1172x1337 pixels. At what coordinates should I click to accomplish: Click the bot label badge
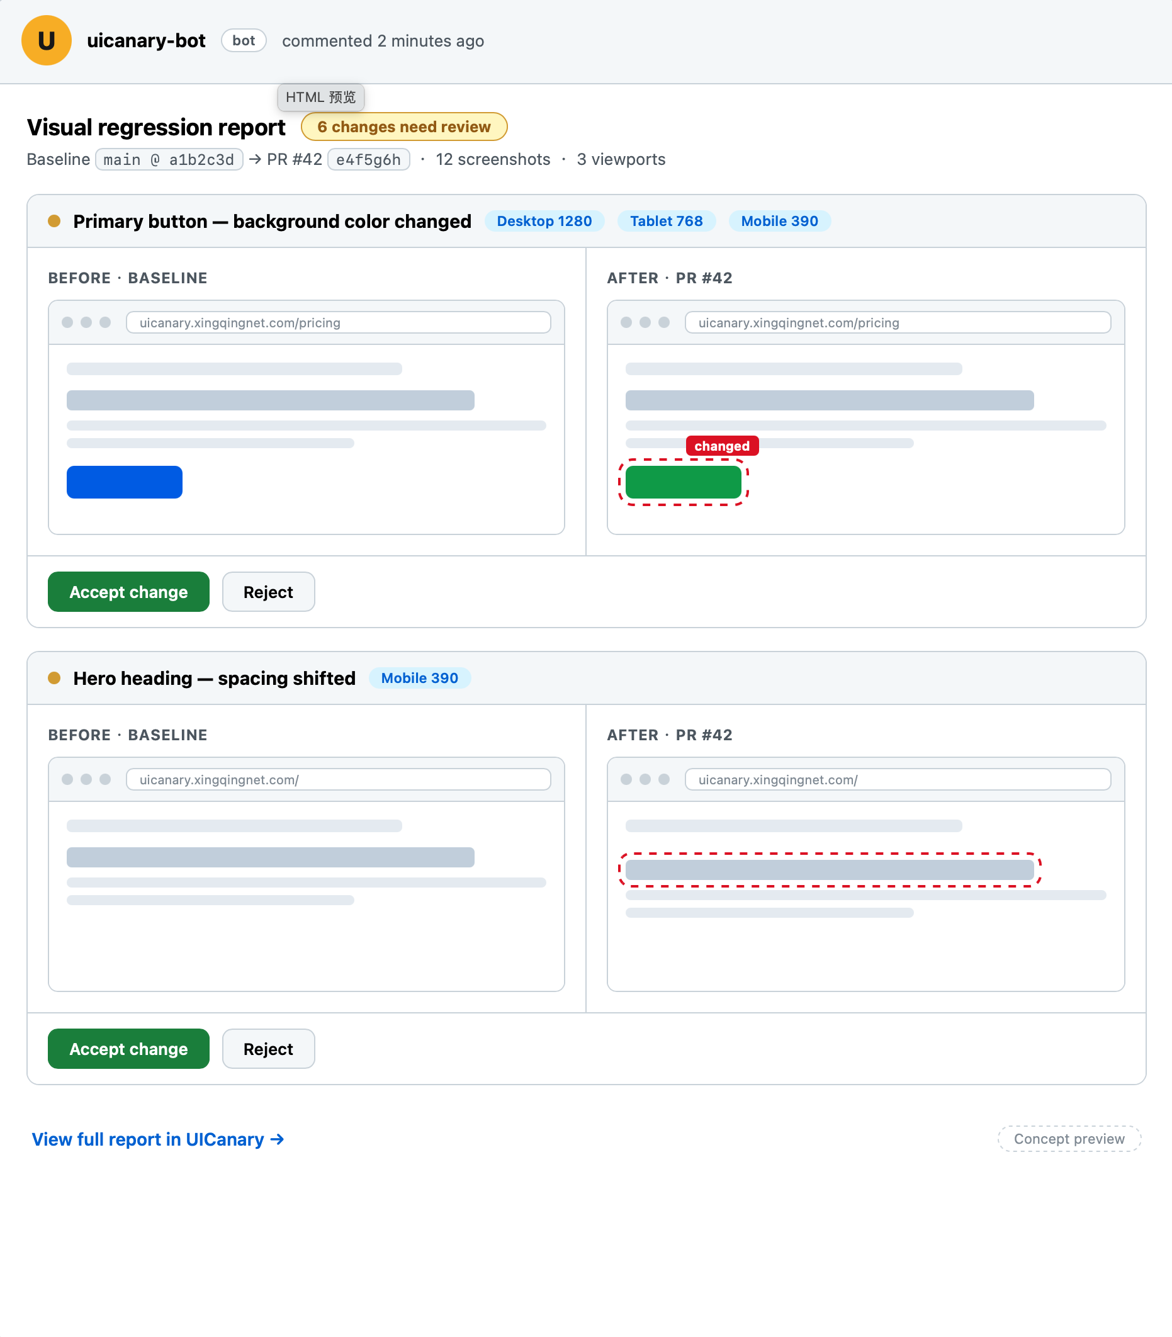pyautogui.click(x=244, y=40)
